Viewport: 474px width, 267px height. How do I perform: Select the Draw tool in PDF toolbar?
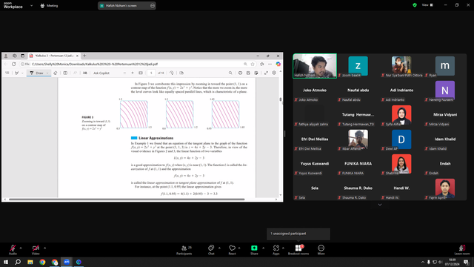[36, 73]
